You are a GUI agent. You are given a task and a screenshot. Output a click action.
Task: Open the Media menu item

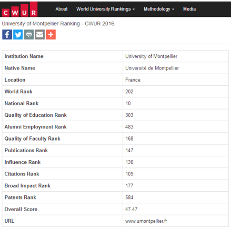(x=189, y=9)
